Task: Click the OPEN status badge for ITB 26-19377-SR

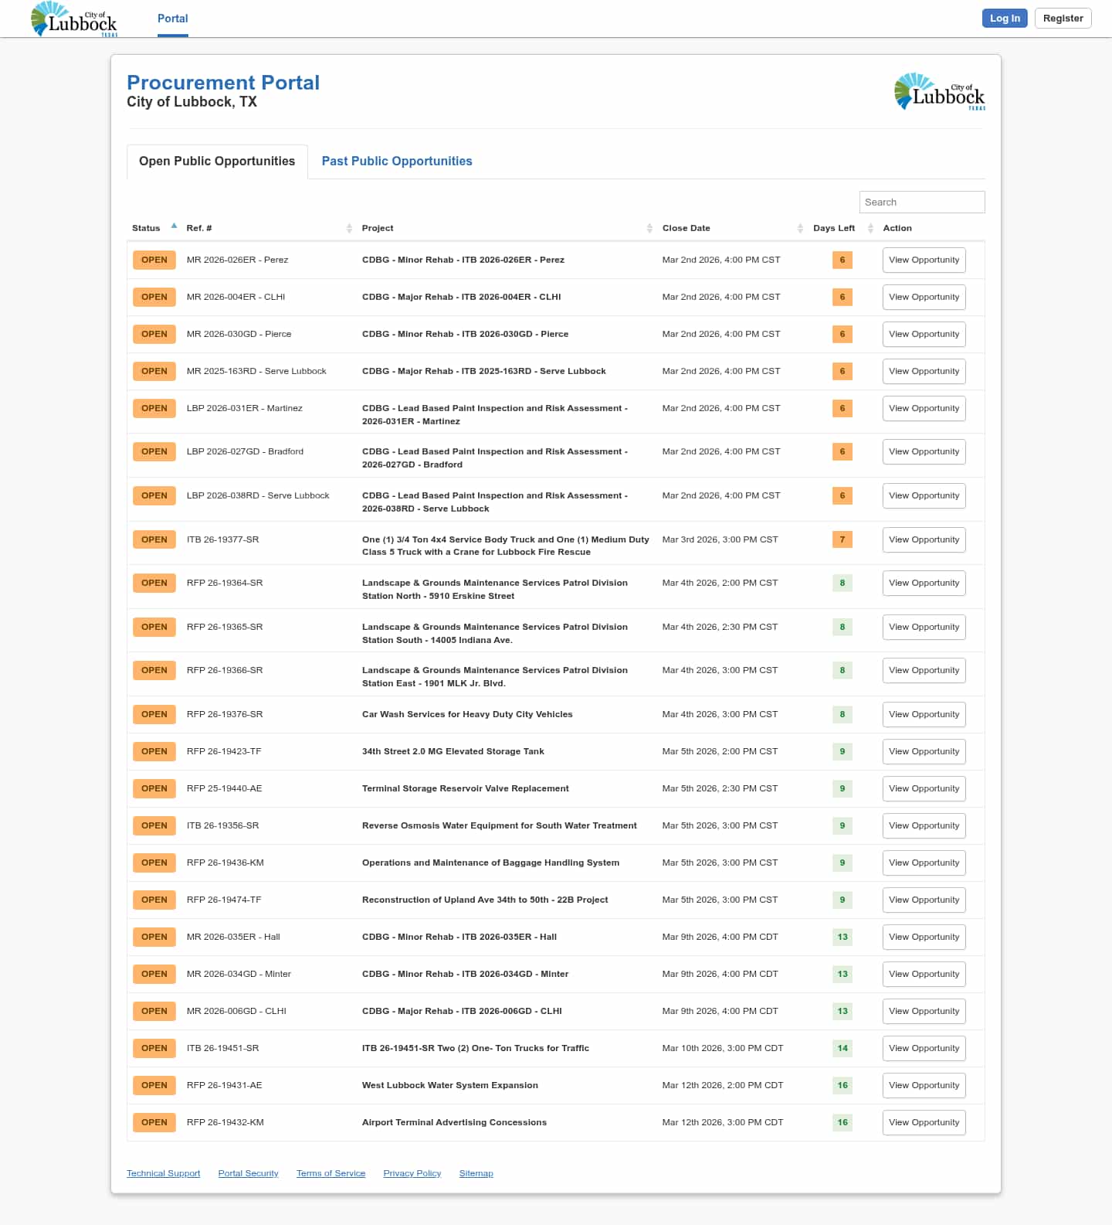Action: pos(154,539)
